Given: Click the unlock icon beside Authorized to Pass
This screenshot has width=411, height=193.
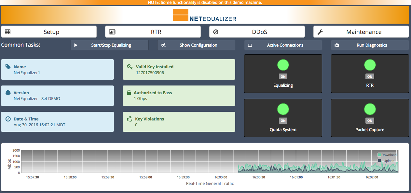Looking at the screenshot, I should pos(129,93).
